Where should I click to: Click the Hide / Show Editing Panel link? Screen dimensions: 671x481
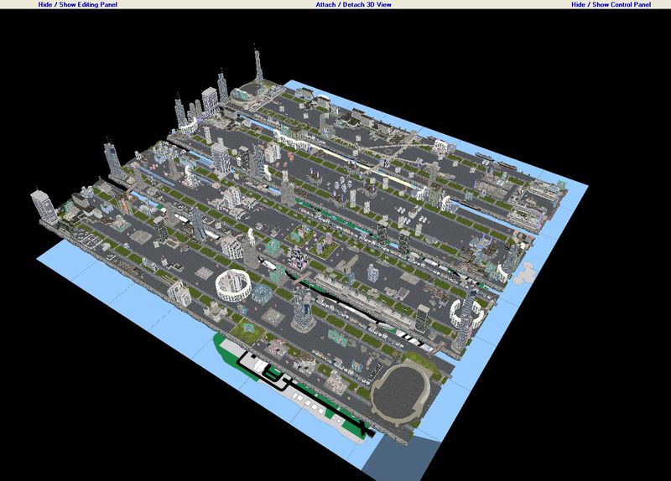[x=77, y=4]
